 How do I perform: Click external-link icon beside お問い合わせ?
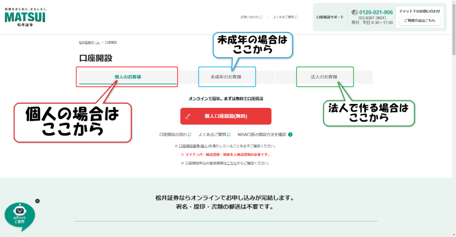(261, 17)
